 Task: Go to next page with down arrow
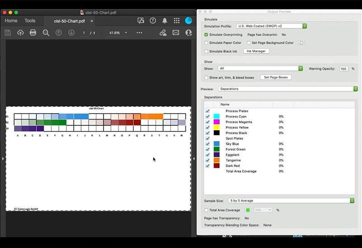coord(71,33)
